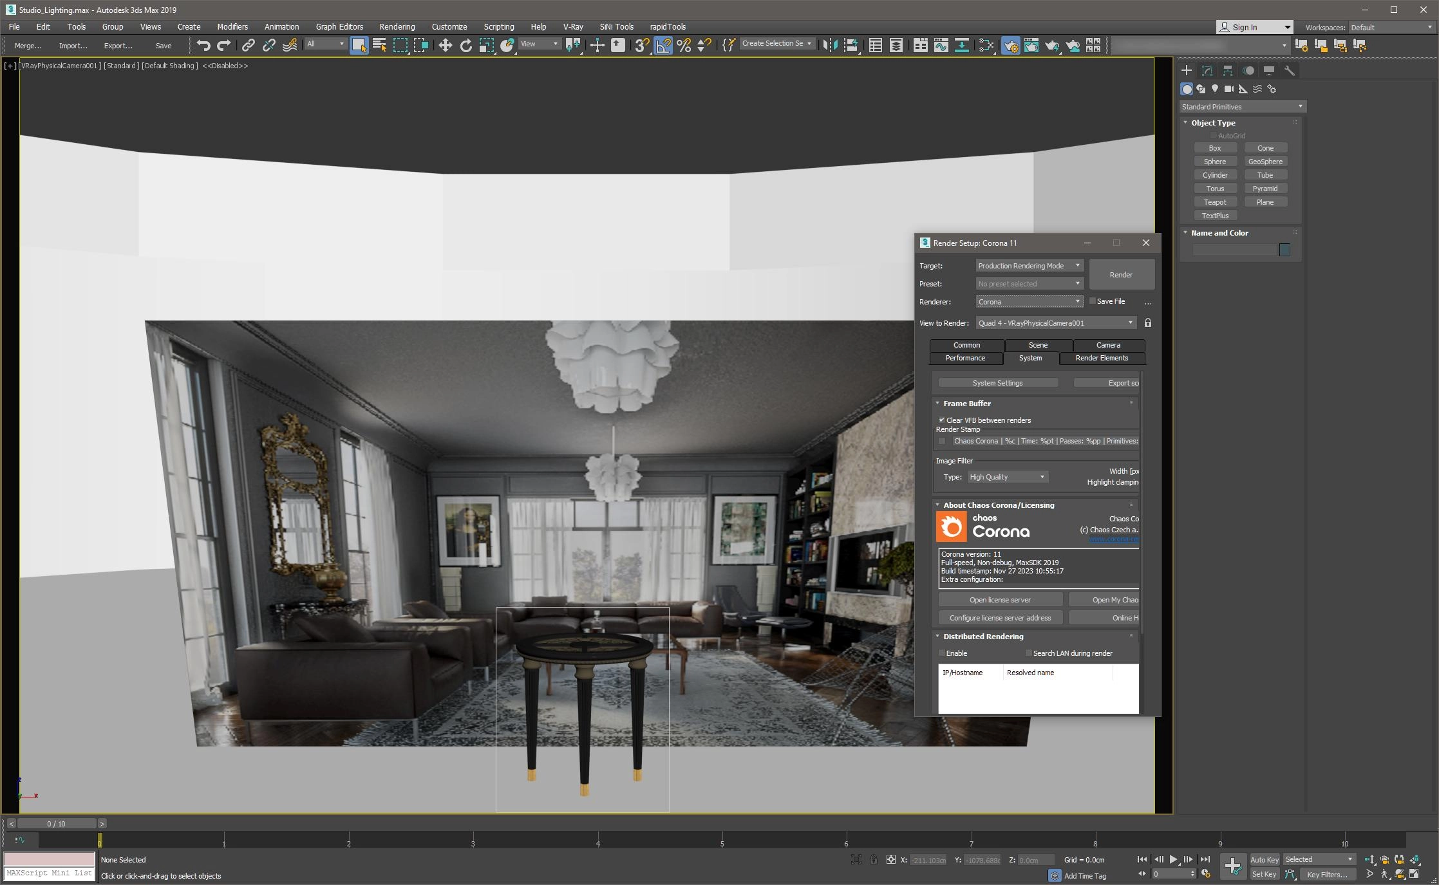This screenshot has height=885, width=1439.
Task: Toggle the selection lock padlock in status bar
Action: point(873,859)
